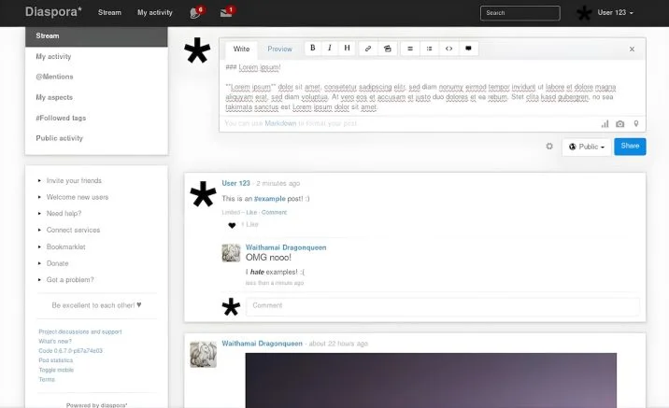Switch to the Preview tab
Screen dimensions: 669x408
(x=279, y=49)
